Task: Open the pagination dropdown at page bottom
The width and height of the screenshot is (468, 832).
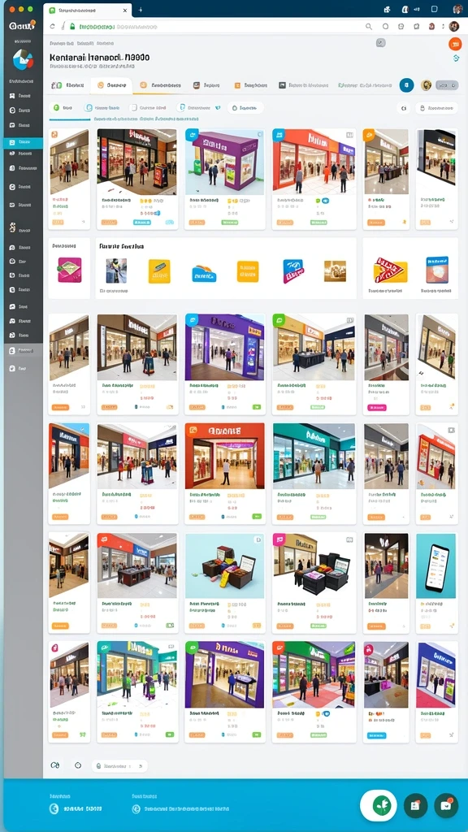Action: click(x=119, y=765)
